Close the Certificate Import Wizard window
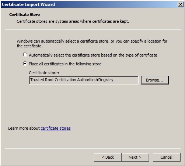The image size is (185, 166). pos(181,4)
